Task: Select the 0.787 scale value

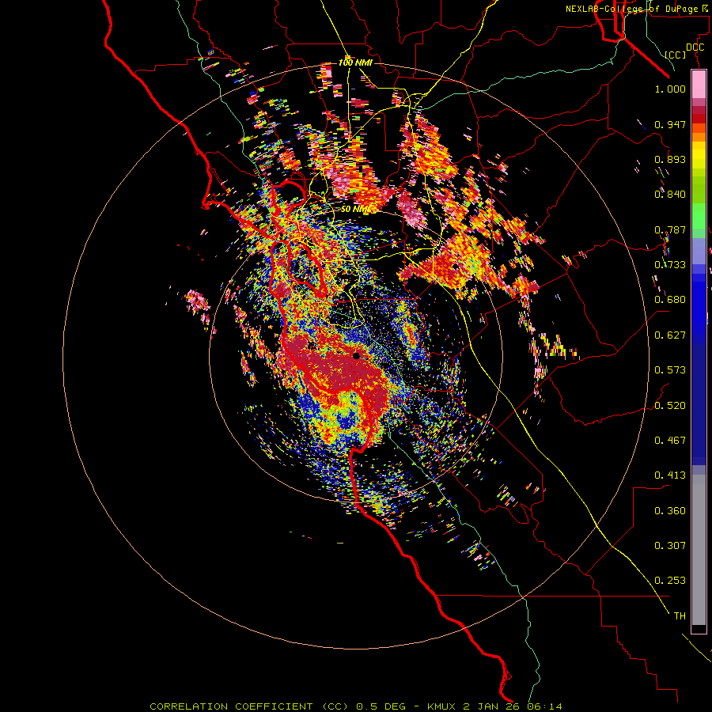Action: point(670,229)
